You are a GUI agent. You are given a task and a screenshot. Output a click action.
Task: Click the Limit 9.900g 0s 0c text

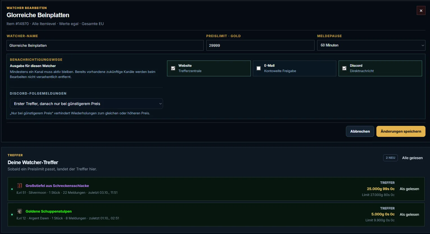380,220
